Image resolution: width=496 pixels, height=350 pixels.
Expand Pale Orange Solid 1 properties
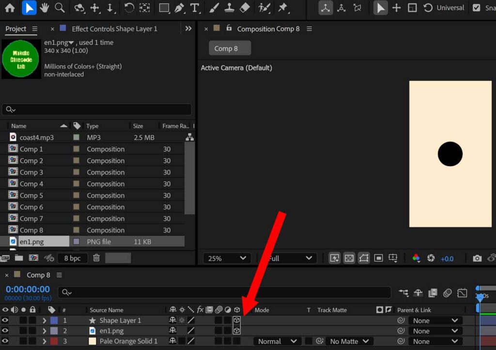[44, 341]
